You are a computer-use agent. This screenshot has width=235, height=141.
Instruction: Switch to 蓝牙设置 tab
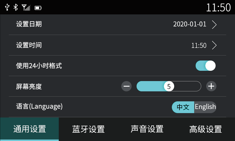[x=88, y=129]
